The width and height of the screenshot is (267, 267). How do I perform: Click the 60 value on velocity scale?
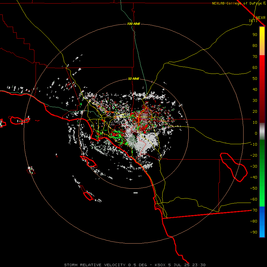point(255,68)
